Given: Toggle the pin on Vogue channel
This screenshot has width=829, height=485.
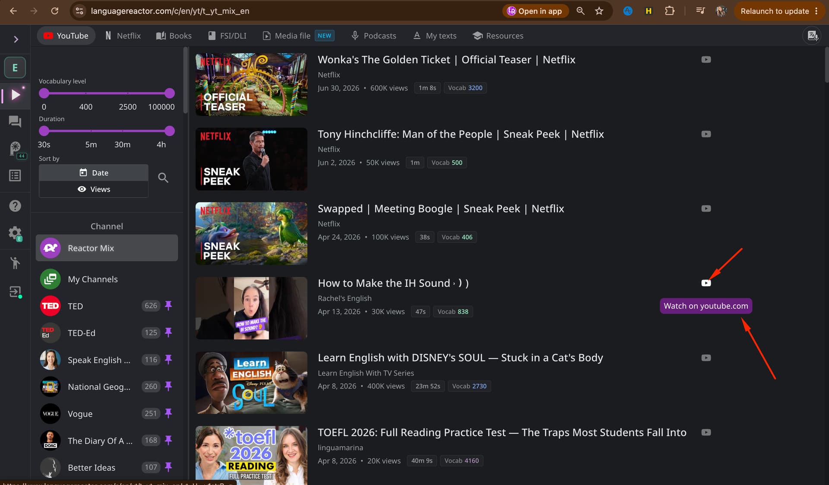Looking at the screenshot, I should [168, 413].
